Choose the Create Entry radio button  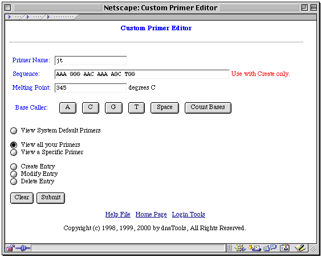pyautogui.click(x=14, y=167)
